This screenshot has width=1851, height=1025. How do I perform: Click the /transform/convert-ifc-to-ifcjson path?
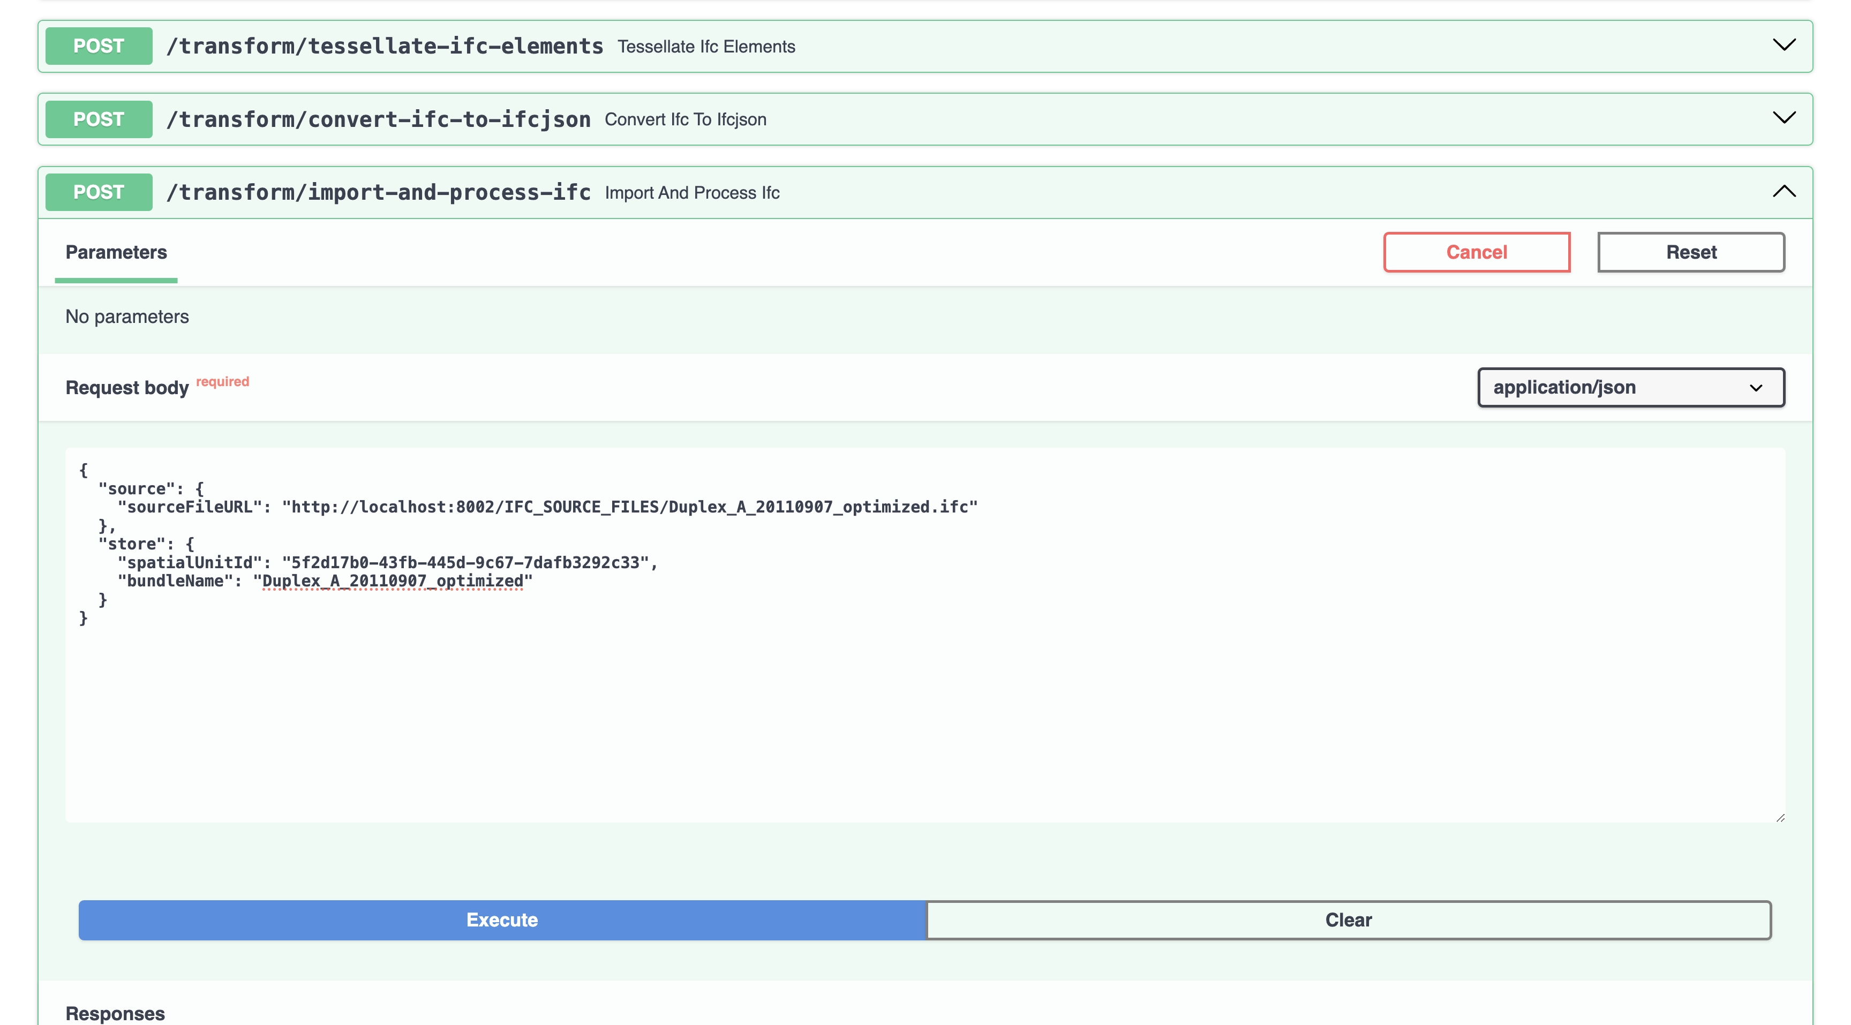point(379,119)
